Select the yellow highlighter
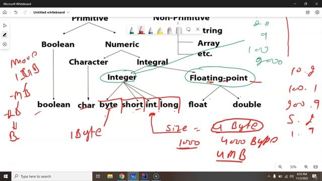 coord(160,30)
